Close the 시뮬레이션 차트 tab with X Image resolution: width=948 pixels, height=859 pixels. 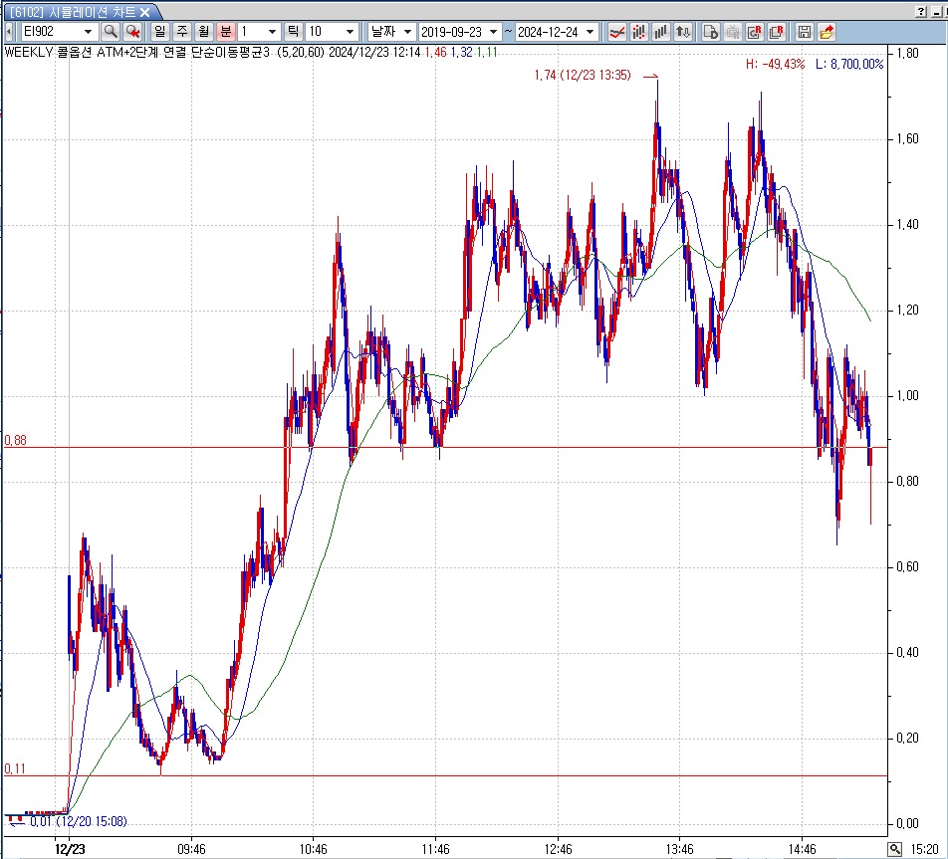[x=145, y=12]
